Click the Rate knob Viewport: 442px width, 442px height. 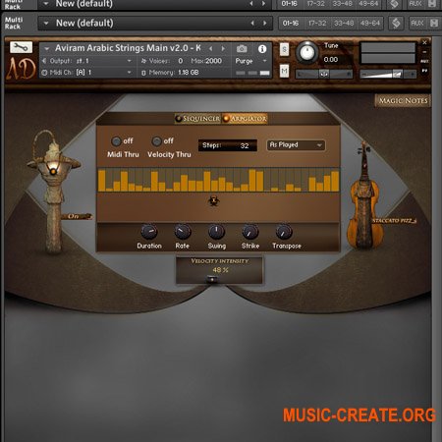point(183,232)
